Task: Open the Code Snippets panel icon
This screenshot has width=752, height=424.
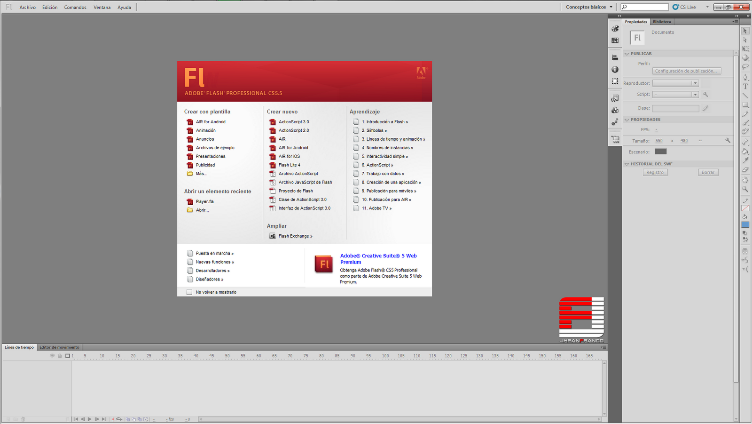Action: [615, 98]
